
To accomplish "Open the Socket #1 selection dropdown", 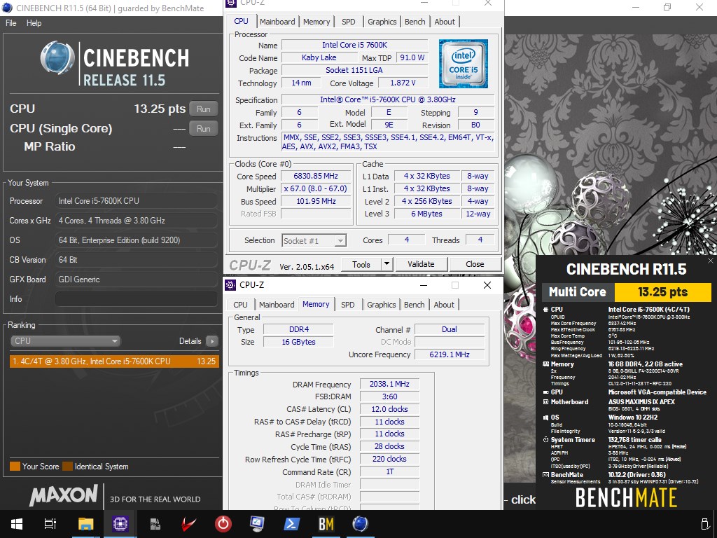I will (314, 241).
